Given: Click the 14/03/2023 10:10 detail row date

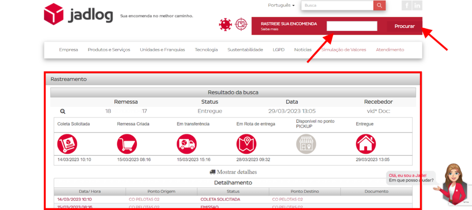Looking at the screenshot, I should (75, 199).
